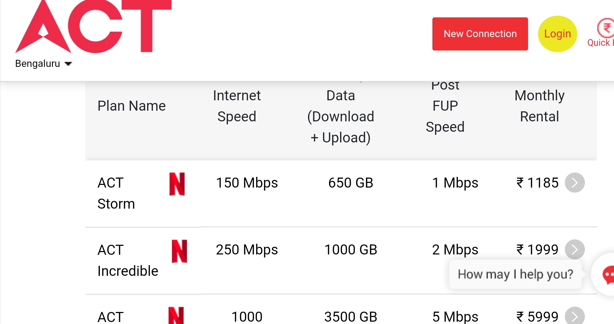This screenshot has width=614, height=324.
Task: Expand ACT Incredible plan details arrow
Action: click(575, 249)
